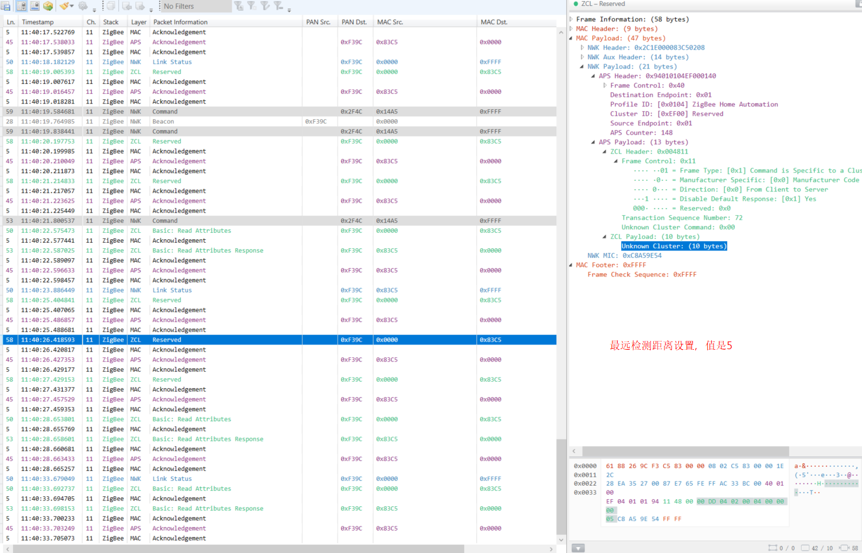The width and height of the screenshot is (862, 553).
Task: Click the edit filter funnel icon
Action: (x=265, y=6)
